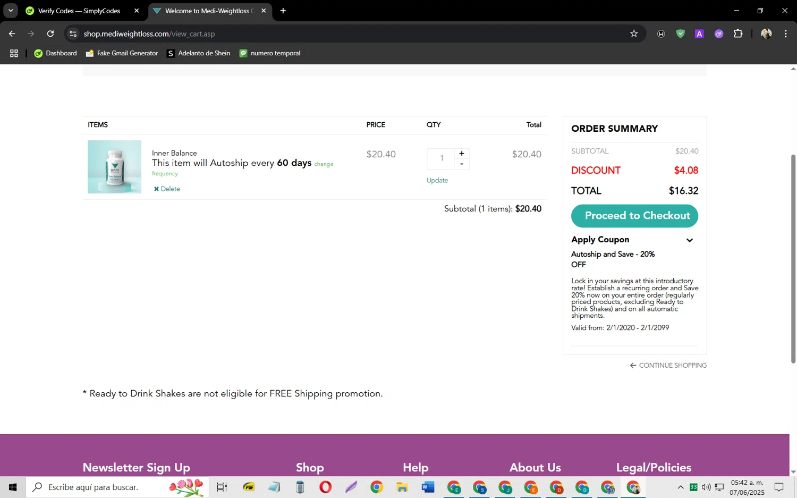The image size is (797, 498).
Task: Open the Fake Gmail Generator bookmark
Action: [122, 53]
